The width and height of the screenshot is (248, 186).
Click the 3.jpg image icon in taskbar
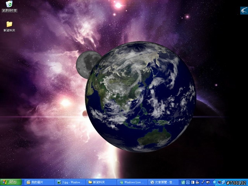pyautogui.click(x=59, y=182)
